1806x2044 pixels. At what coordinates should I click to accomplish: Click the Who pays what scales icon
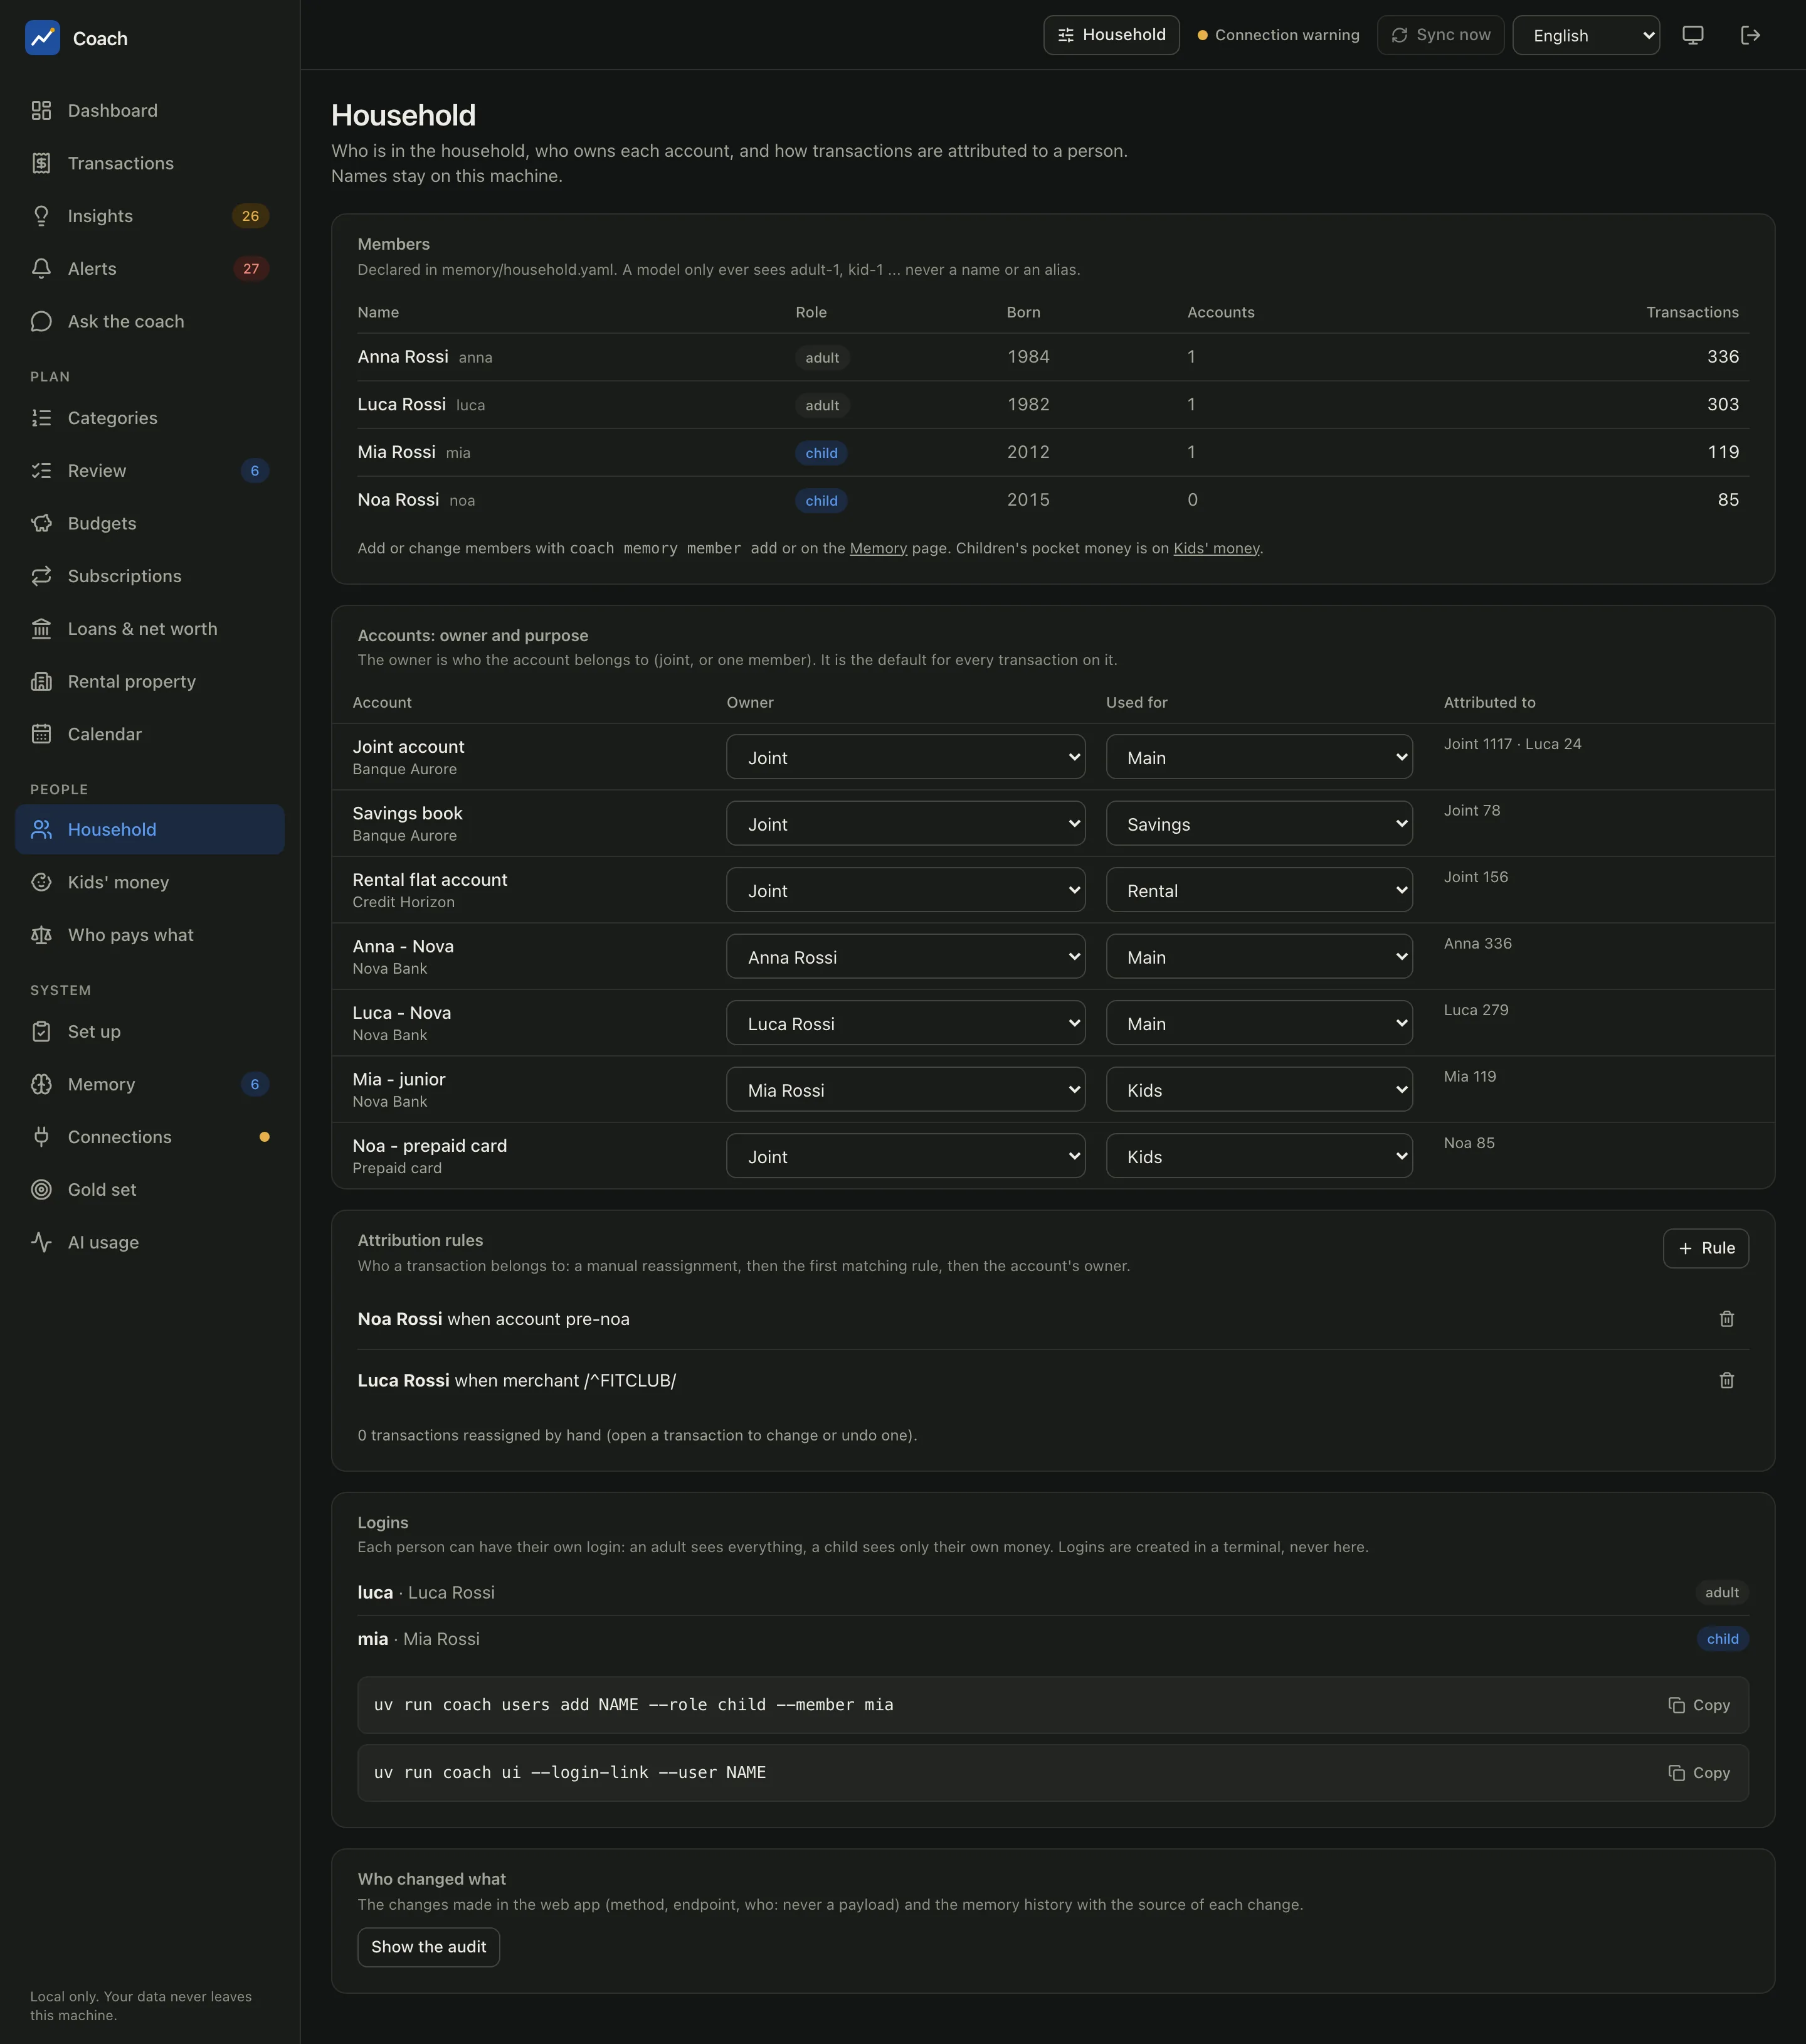(41, 935)
